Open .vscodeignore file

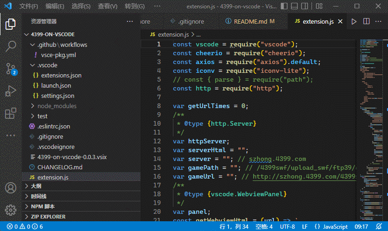click(x=81, y=147)
